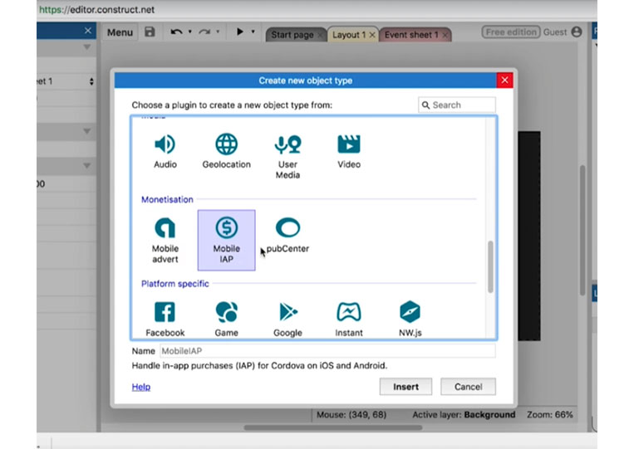This screenshot has height=449, width=634.
Task: Open the Menu button
Action: tap(120, 32)
